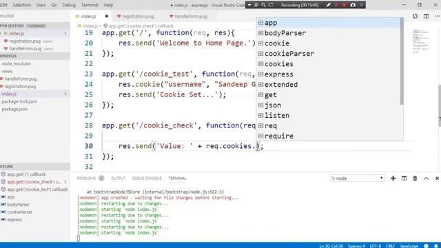Choose 'req' suggestion in autocomplete list
Viewport: 441px width, 248px height.
coord(328,125)
